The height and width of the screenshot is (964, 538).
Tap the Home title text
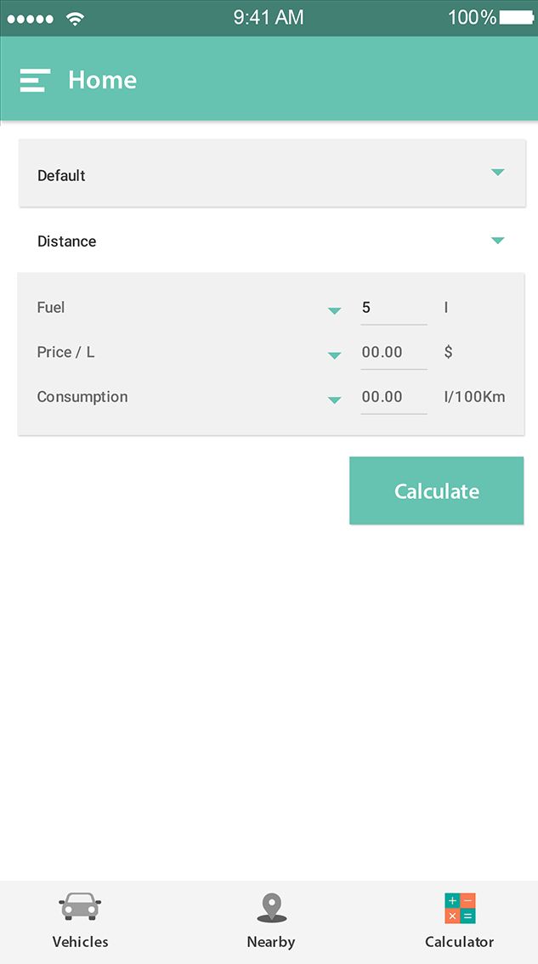(x=102, y=80)
